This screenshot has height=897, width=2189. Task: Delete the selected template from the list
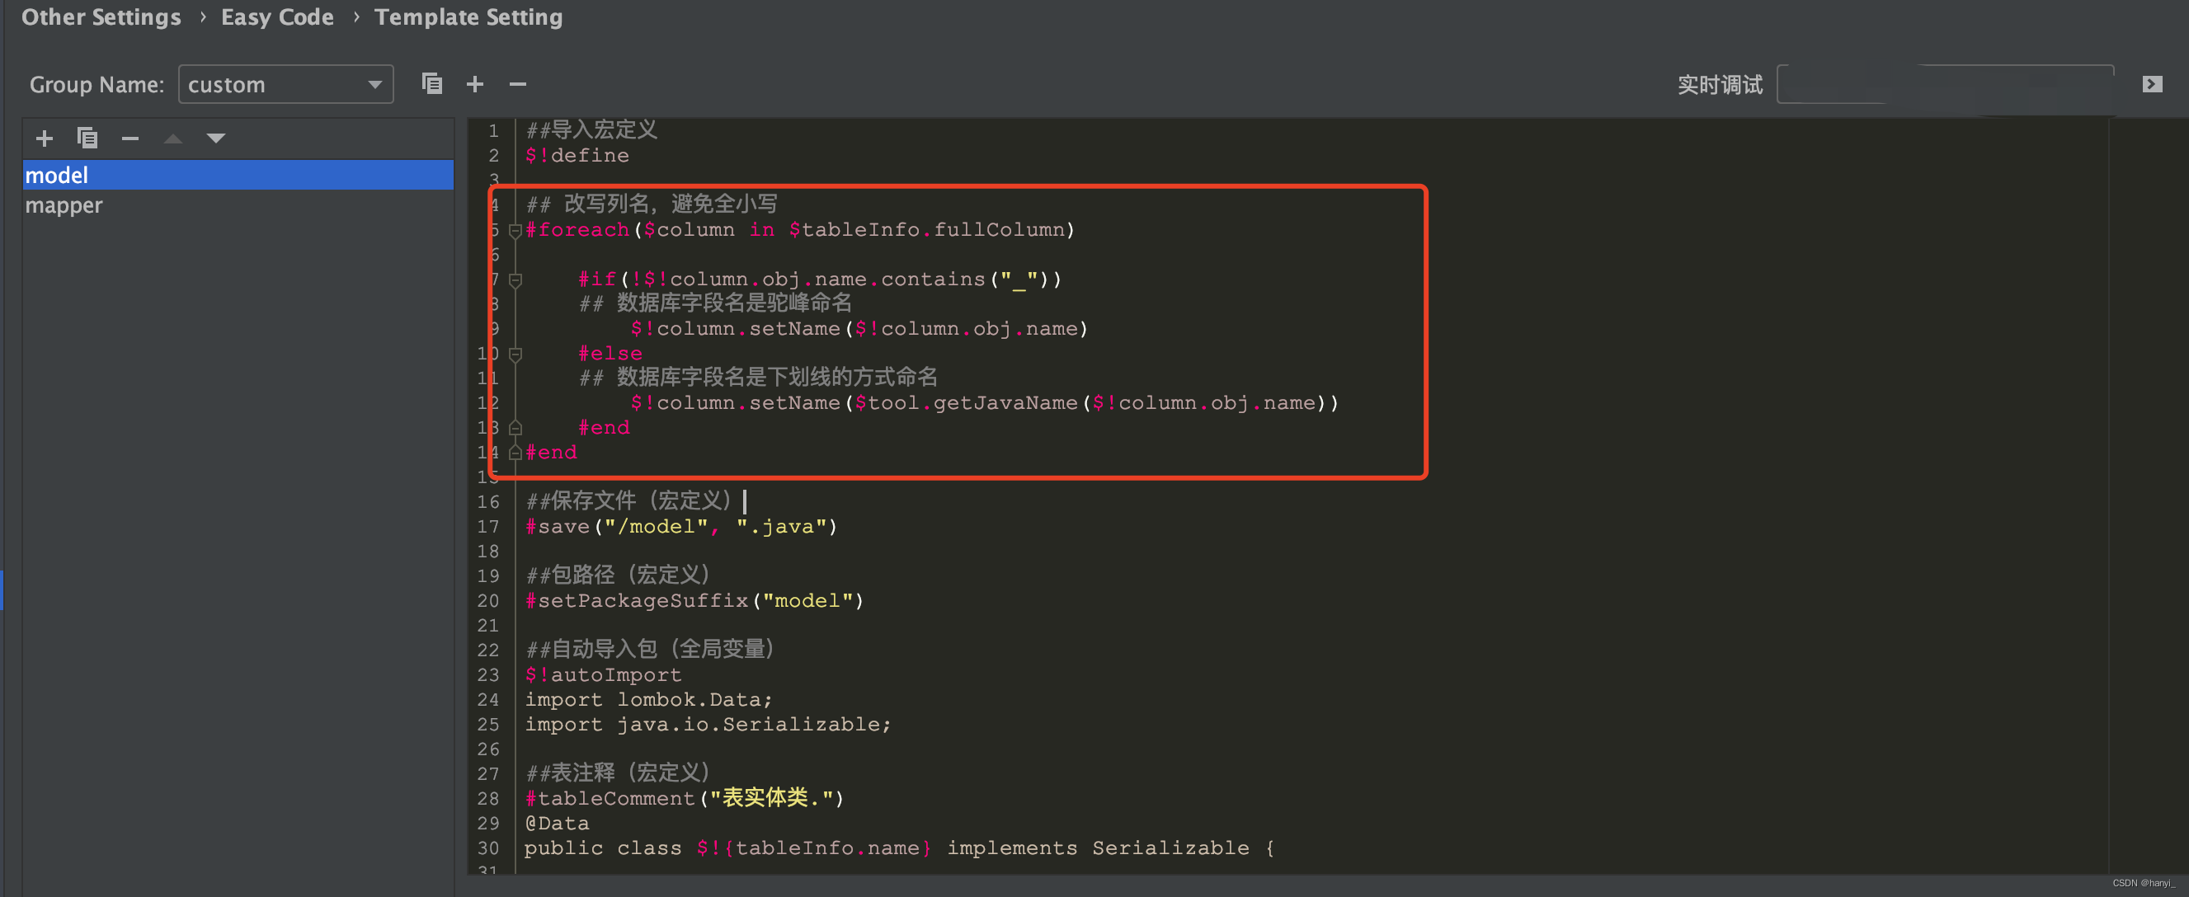click(130, 138)
